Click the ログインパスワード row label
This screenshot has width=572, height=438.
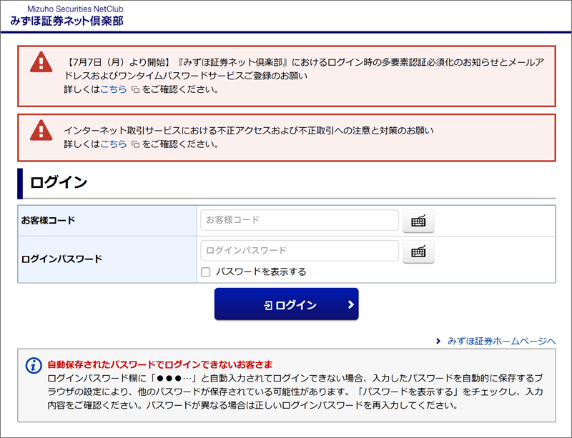[x=61, y=259]
